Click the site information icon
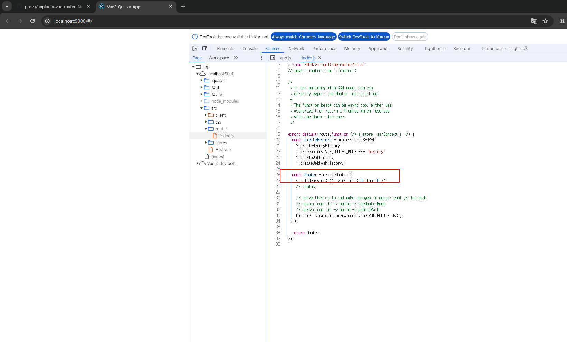The width and height of the screenshot is (567, 342). click(x=47, y=21)
